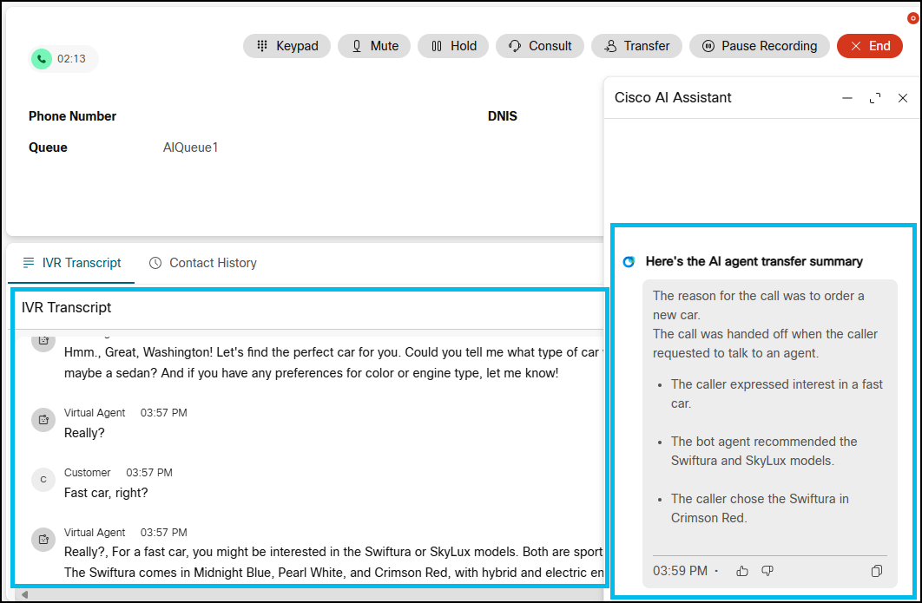The image size is (922, 603).
Task: Switch to the IVR Transcript tab
Action: [x=72, y=263]
